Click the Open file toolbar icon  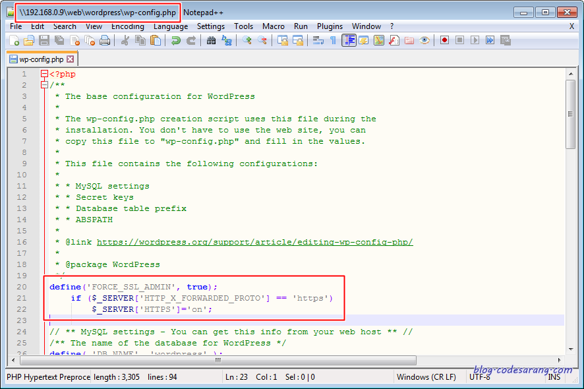(x=29, y=40)
